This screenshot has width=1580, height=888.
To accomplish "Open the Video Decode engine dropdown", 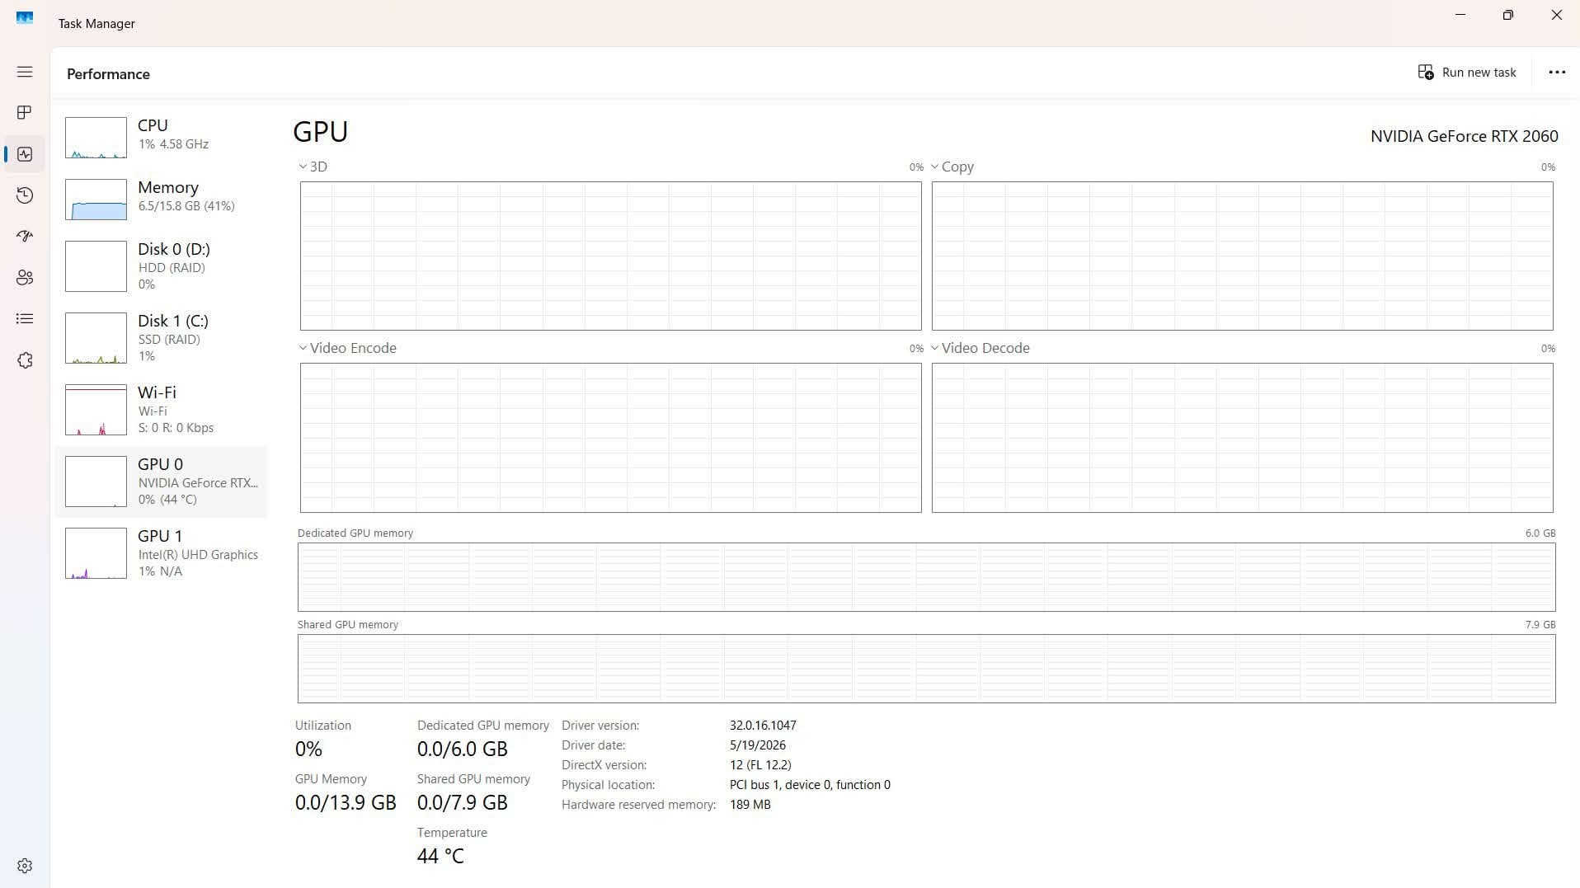I will [980, 348].
